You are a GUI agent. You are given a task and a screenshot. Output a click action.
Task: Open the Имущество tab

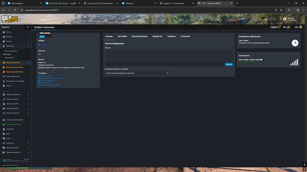coord(157,36)
